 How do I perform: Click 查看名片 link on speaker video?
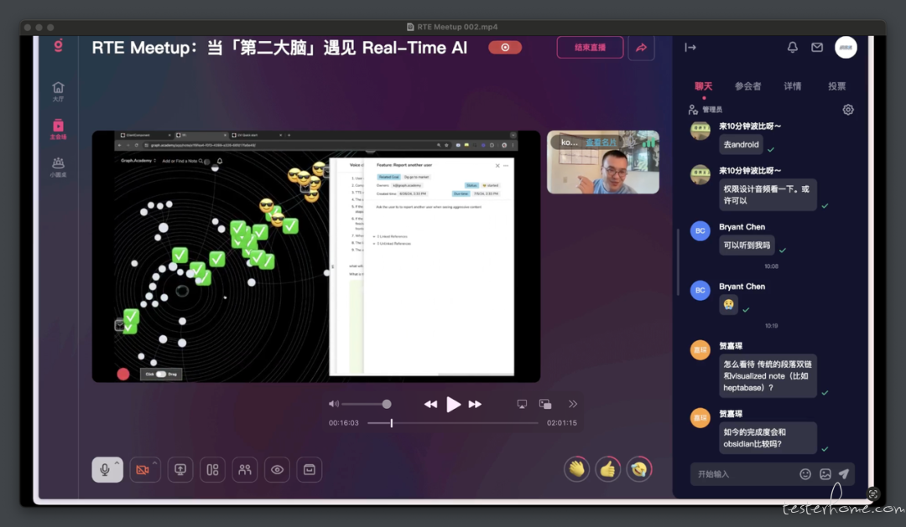(x=601, y=142)
